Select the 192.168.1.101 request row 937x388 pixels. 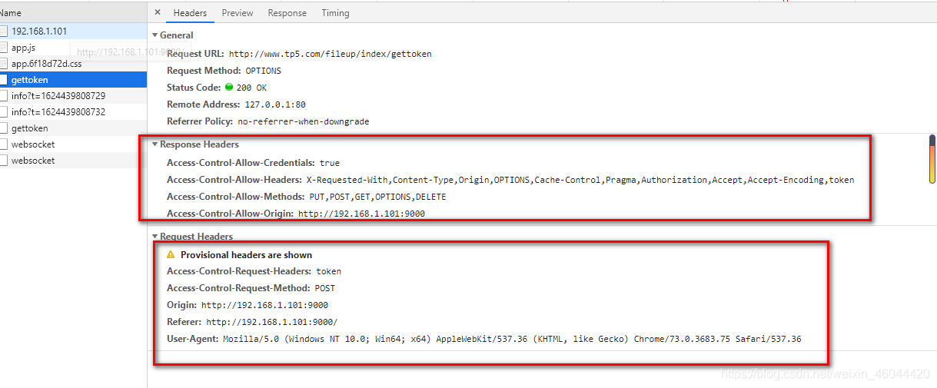tap(73, 32)
